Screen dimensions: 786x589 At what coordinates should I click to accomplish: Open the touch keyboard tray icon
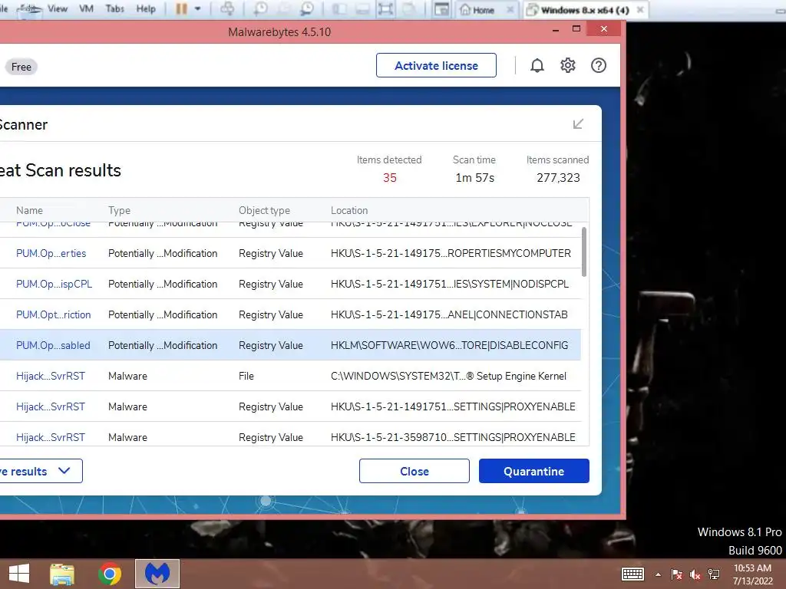[632, 574]
